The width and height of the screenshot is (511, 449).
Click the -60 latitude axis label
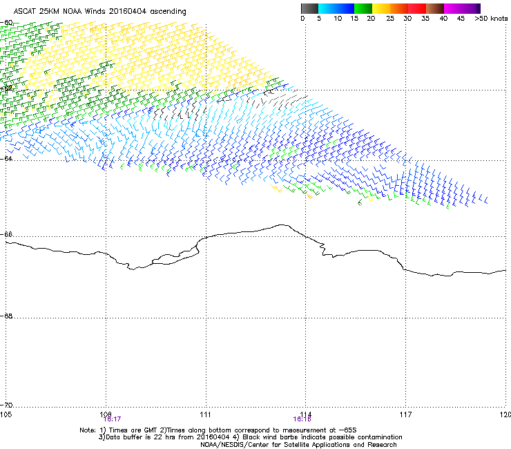[6, 23]
